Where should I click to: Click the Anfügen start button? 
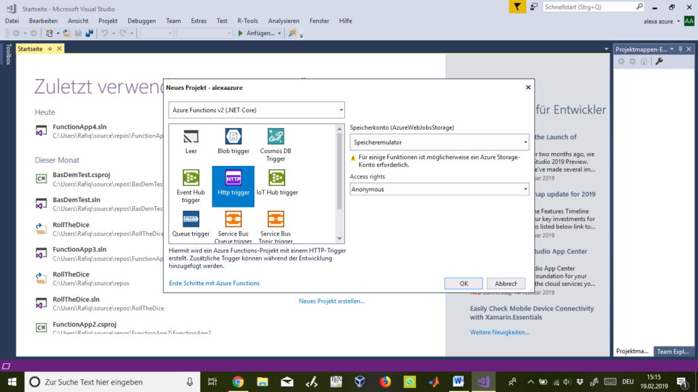(x=256, y=33)
